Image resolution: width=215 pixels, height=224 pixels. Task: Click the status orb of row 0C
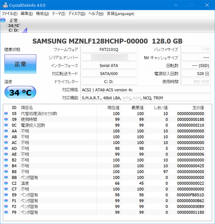coord(6,125)
